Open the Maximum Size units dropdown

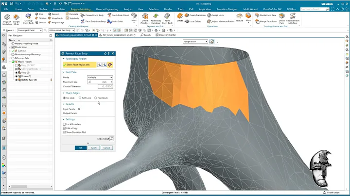(x=111, y=82)
